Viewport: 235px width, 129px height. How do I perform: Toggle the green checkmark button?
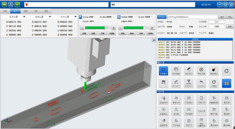coord(17,4)
